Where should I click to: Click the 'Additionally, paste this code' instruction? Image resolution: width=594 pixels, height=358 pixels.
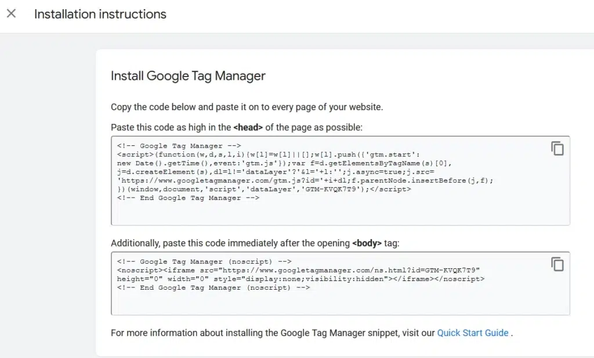click(231, 243)
